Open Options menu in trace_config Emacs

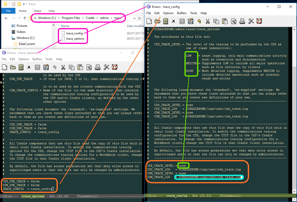(168, 13)
